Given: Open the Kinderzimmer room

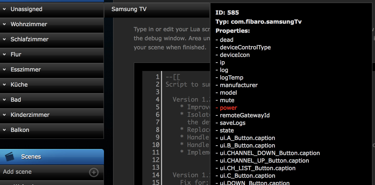Looking at the screenshot, I should pos(30,115).
